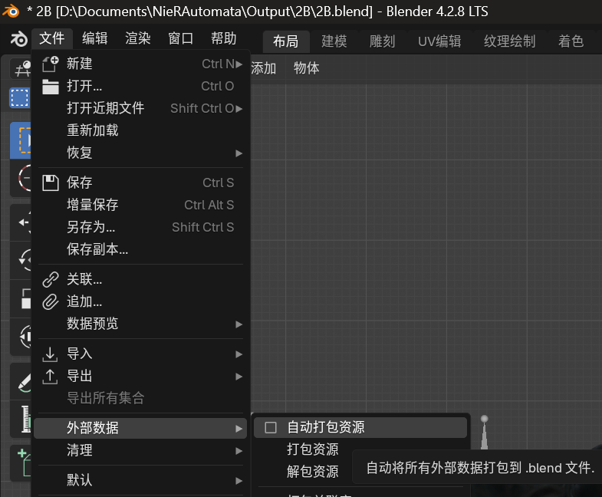
Task: Click the chain link icon for 关联
Action: (x=51, y=279)
